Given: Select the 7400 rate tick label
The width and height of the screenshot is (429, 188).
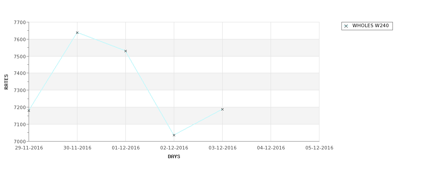Looking at the screenshot, I should 20,73.
